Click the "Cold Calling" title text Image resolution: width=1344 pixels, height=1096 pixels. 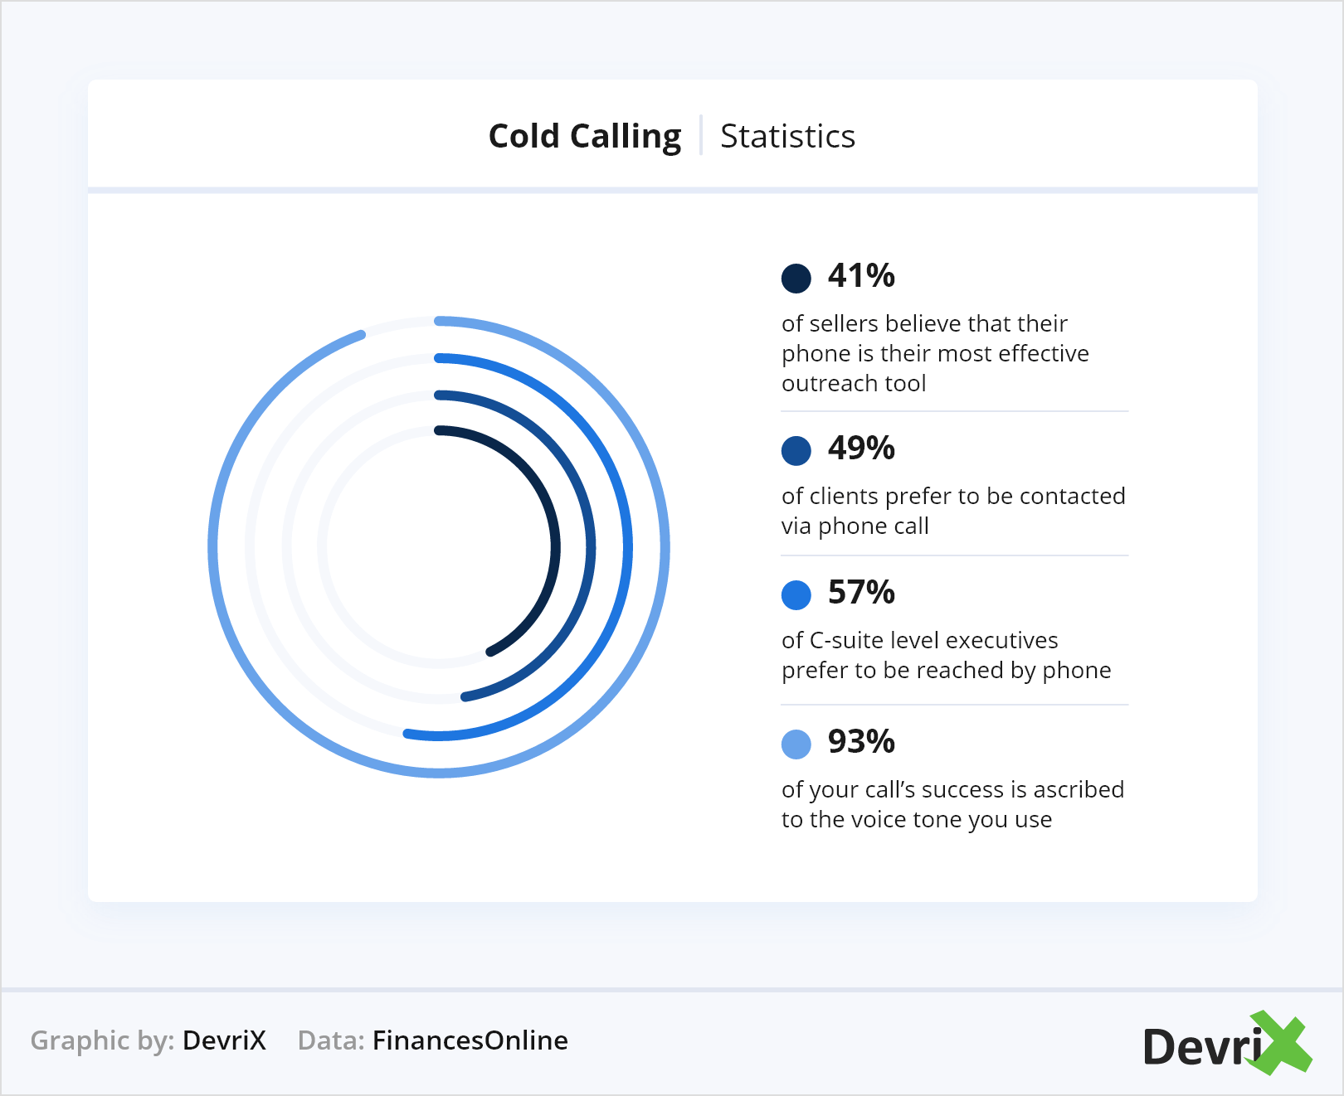tap(585, 136)
